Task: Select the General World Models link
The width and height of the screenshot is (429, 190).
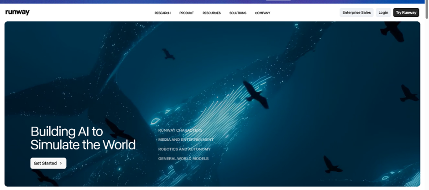Action: coord(183,159)
